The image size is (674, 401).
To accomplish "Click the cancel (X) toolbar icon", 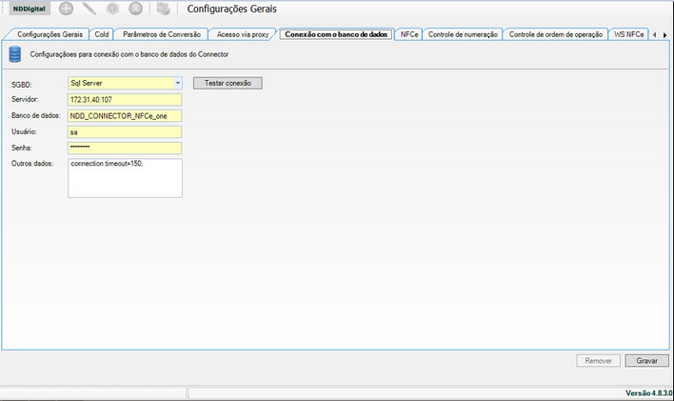I will [x=135, y=10].
